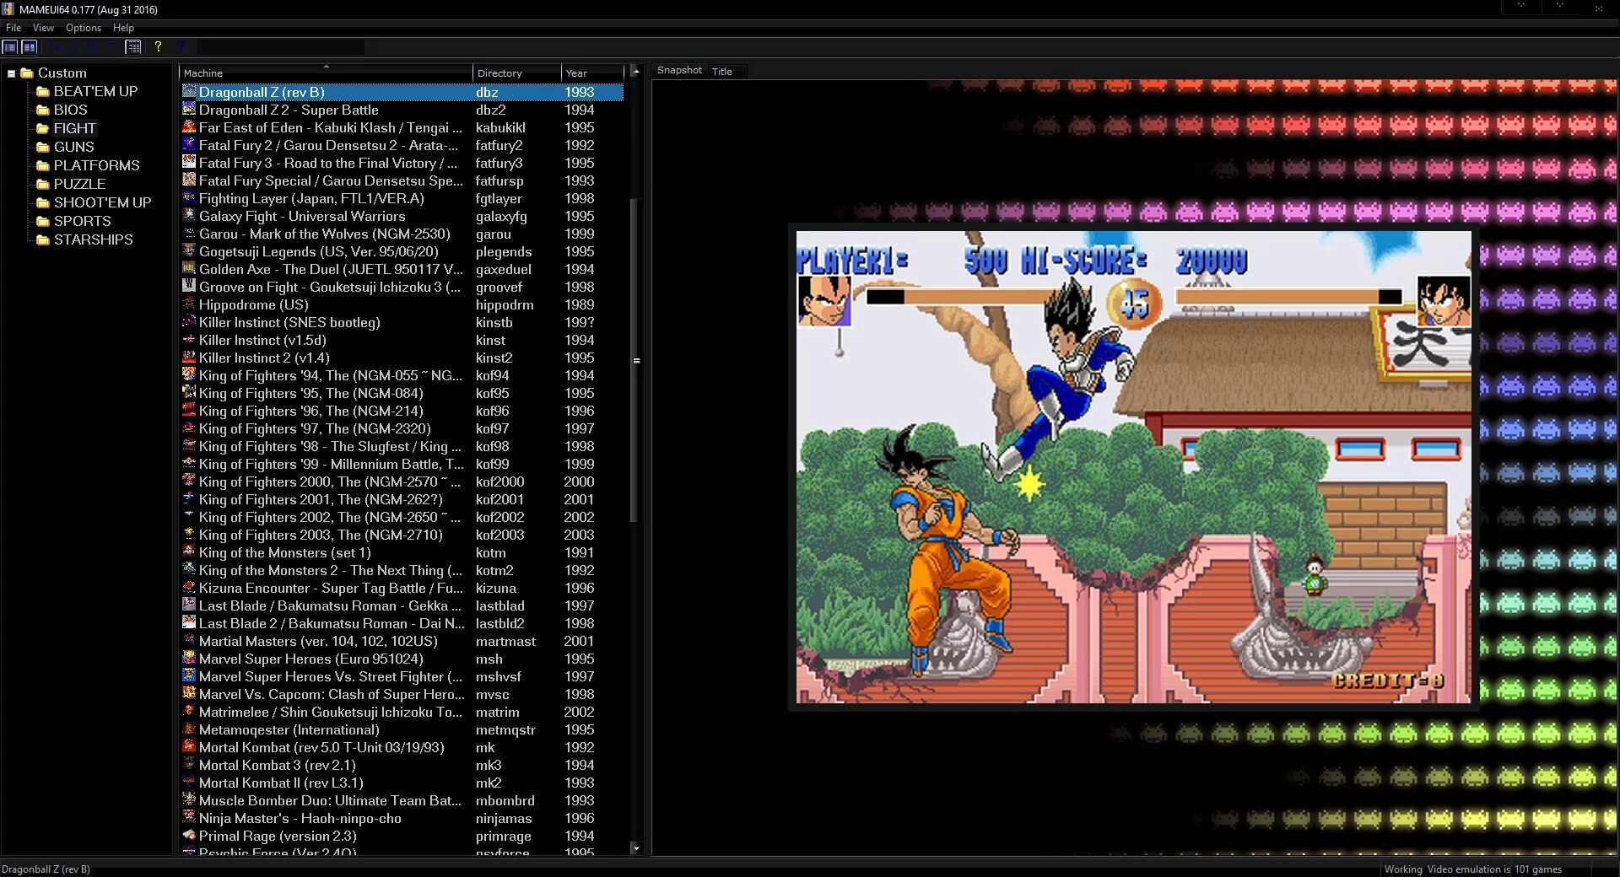Open the BEAT'EM UP folder icon
This screenshot has width=1620, height=877.
[43, 92]
